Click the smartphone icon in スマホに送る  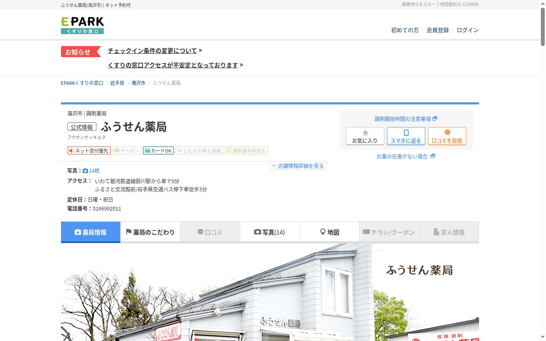[x=406, y=133]
